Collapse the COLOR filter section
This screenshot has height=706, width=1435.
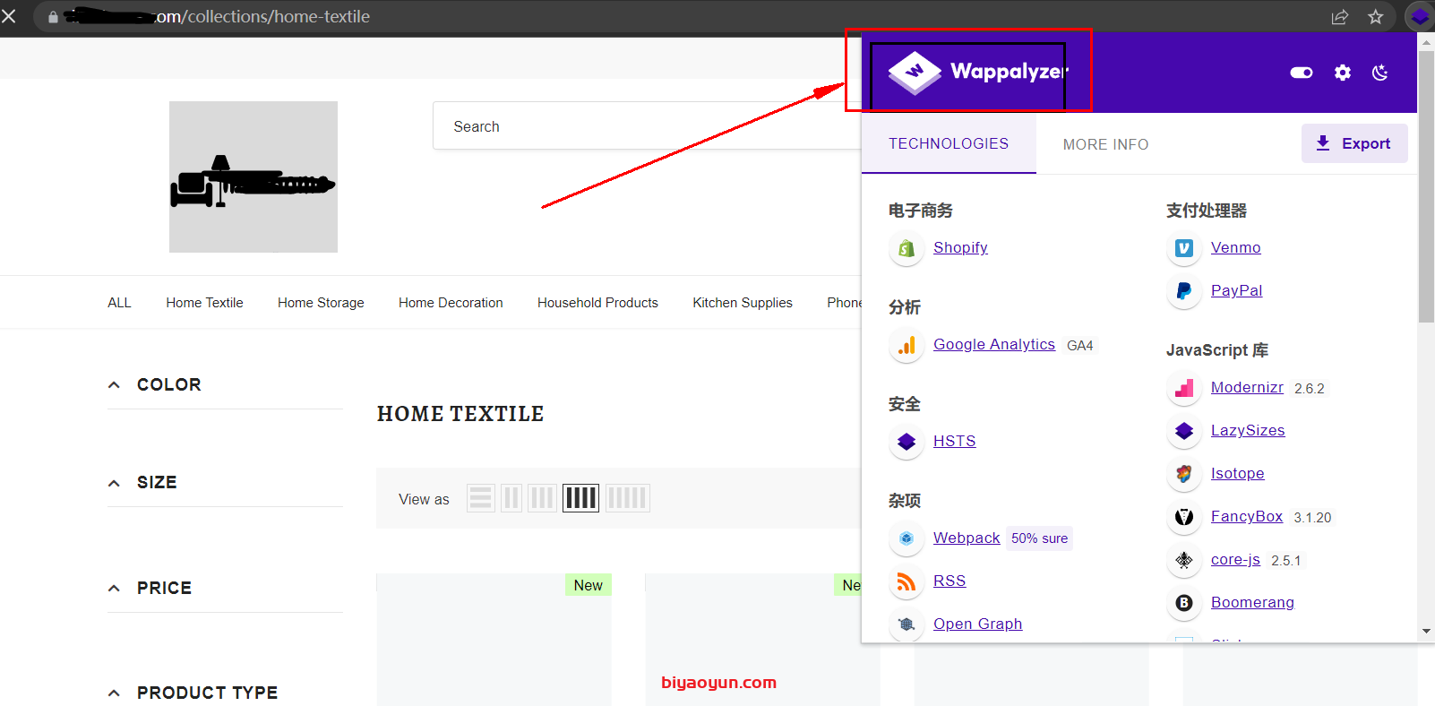(x=114, y=385)
